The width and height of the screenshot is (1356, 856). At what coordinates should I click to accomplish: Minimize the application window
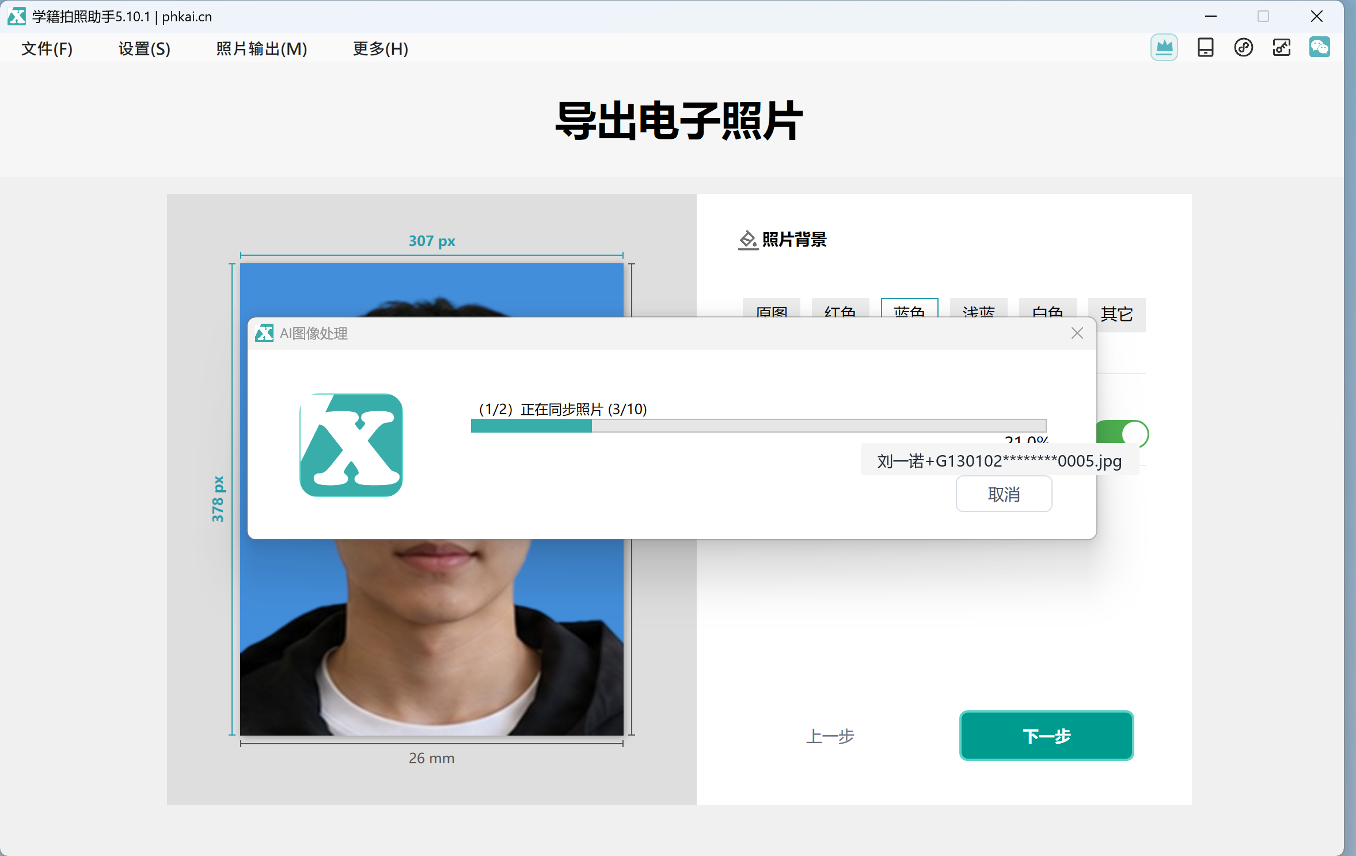pyautogui.click(x=1210, y=16)
